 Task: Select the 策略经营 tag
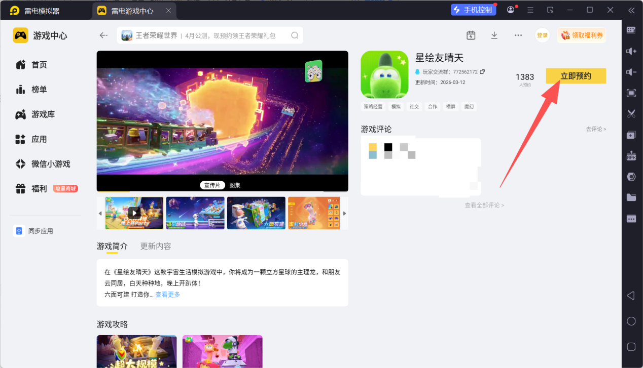click(373, 107)
